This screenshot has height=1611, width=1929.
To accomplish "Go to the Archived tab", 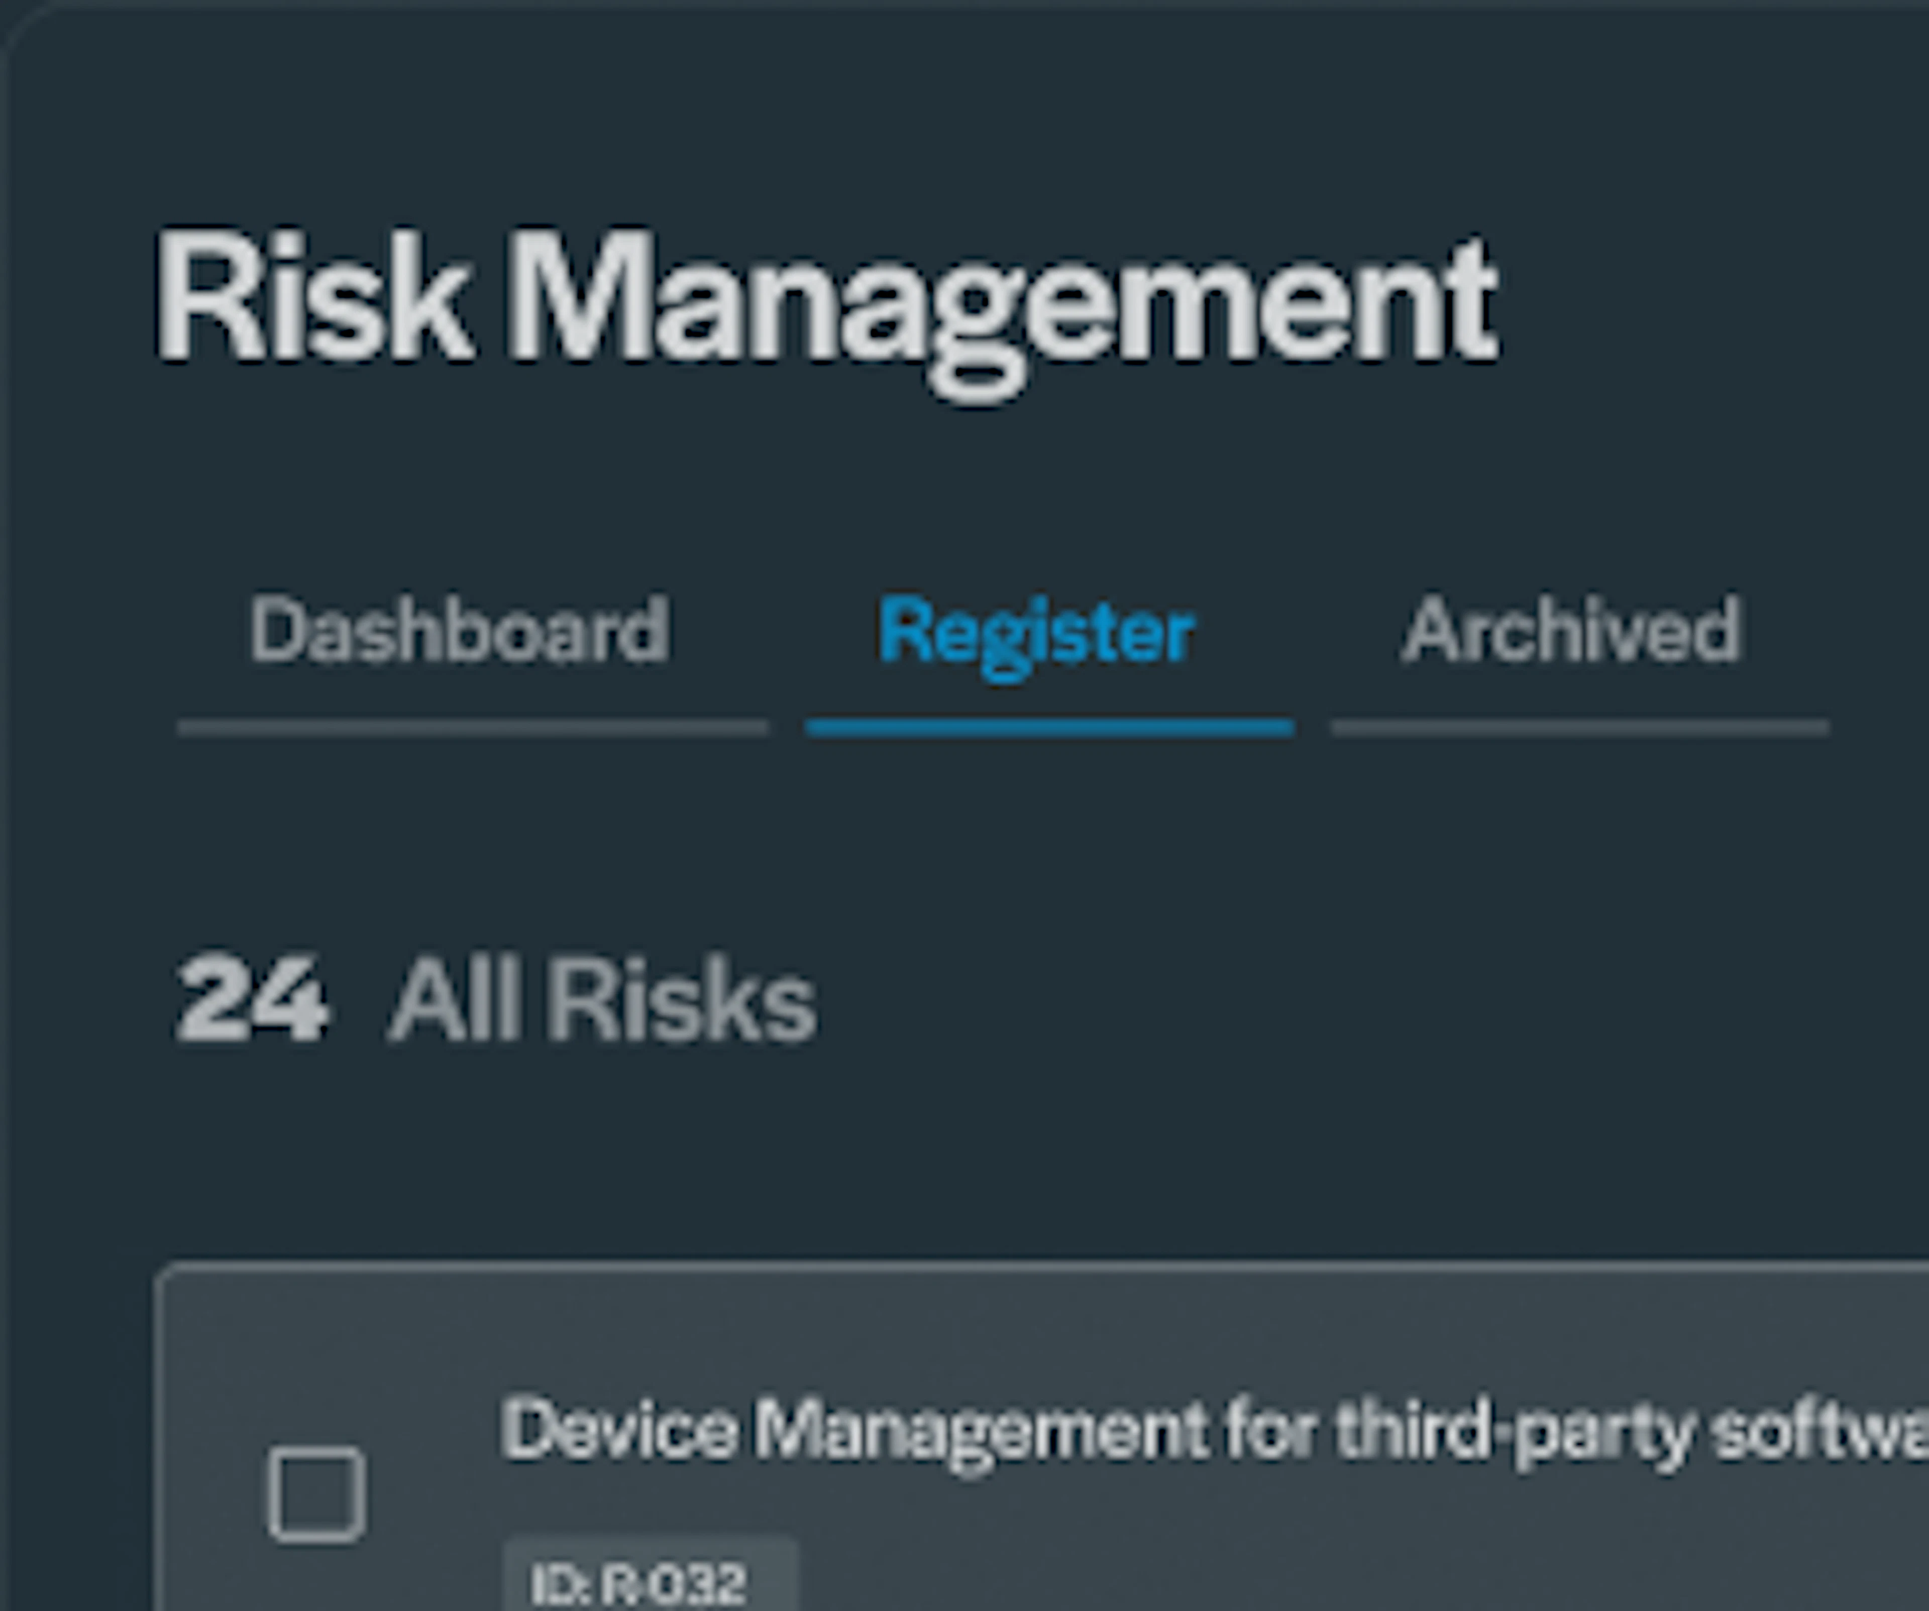I will (1571, 630).
